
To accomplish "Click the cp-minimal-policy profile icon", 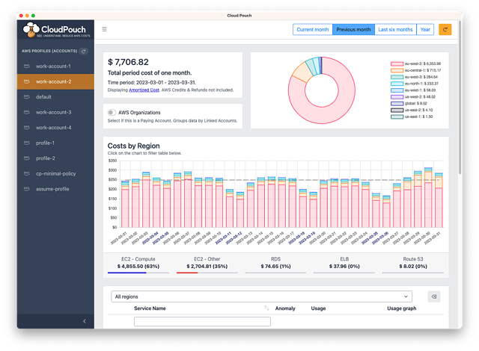I will pyautogui.click(x=27, y=173).
